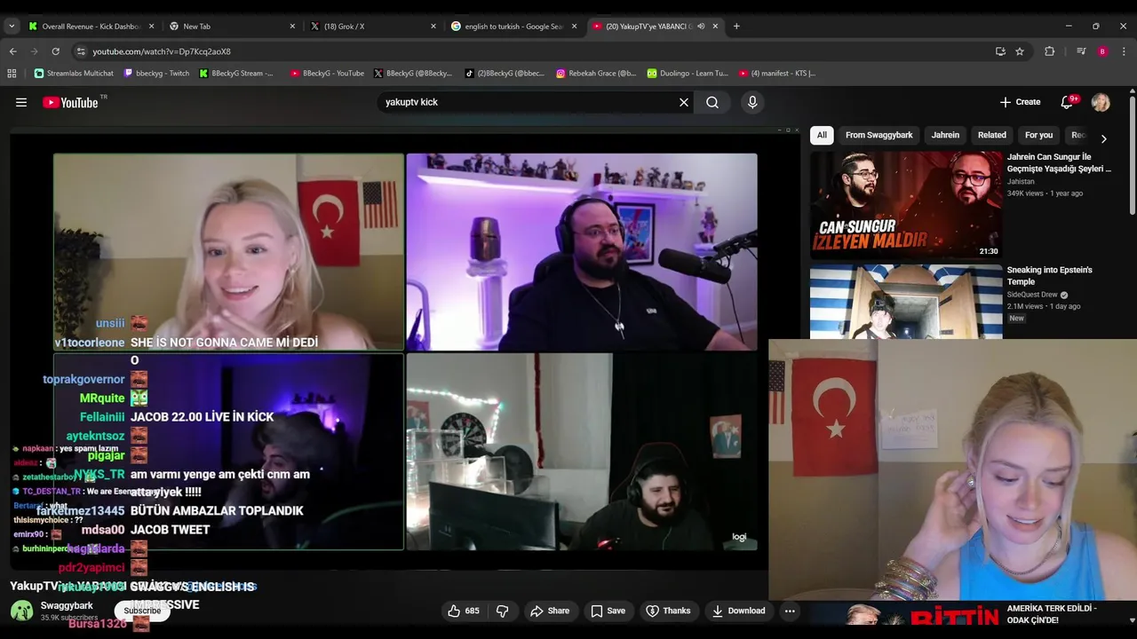Show more filter chips with arrow
This screenshot has height=639, width=1137.
[x=1103, y=138]
